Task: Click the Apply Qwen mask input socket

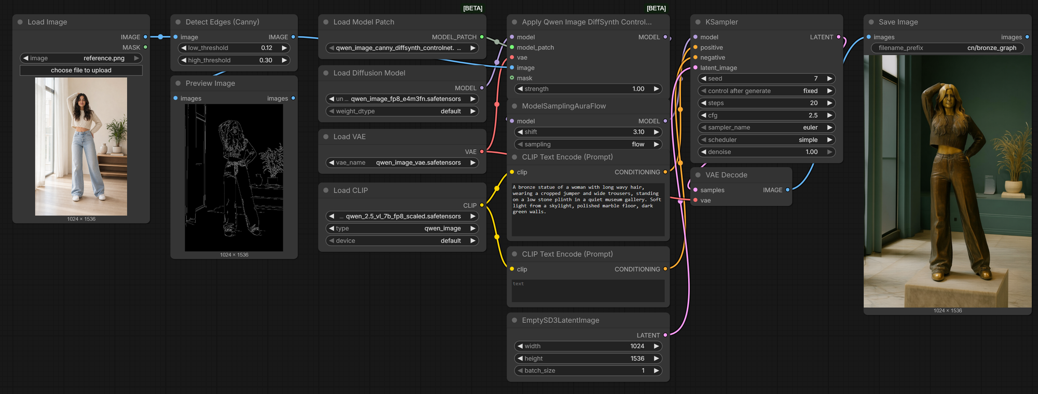Action: pos(512,78)
